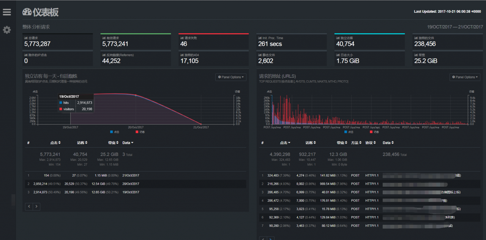Go to previous page in visitors table

click(x=29, y=206)
